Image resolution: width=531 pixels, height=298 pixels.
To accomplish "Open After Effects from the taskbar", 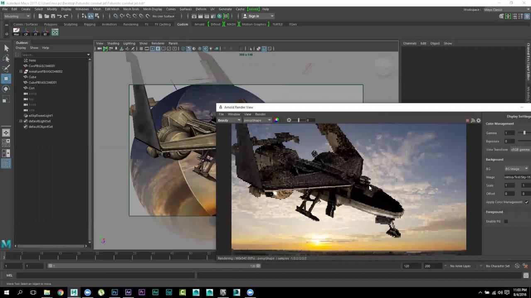I will coord(128,292).
